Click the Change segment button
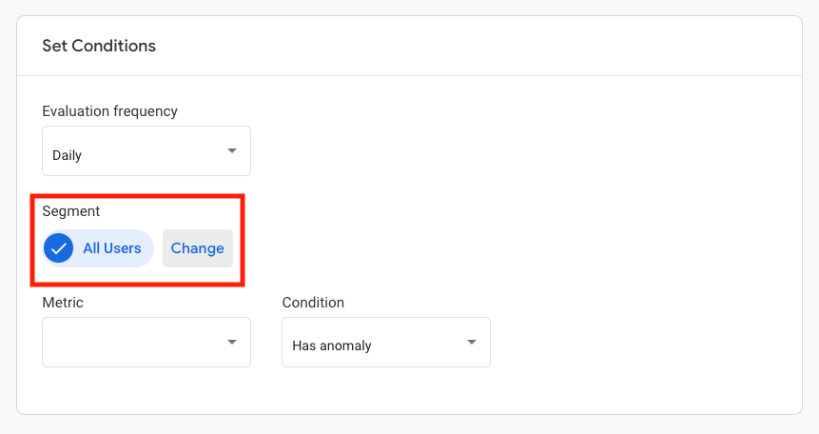819x434 pixels. [198, 248]
